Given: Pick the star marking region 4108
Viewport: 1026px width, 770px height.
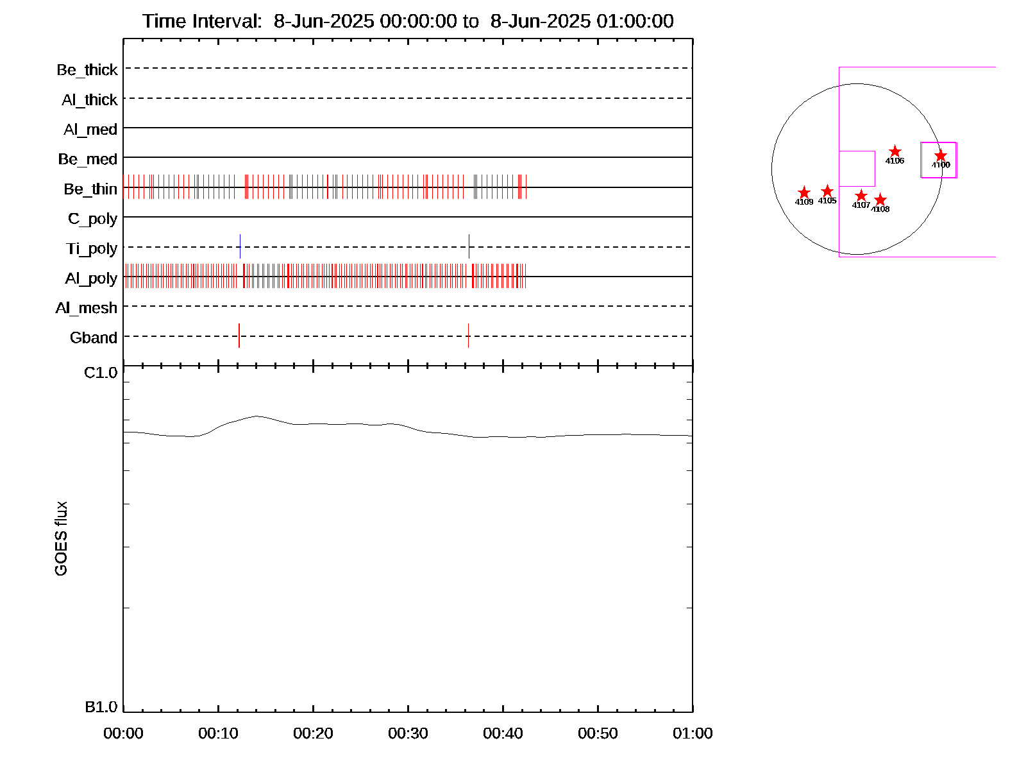Looking at the screenshot, I should point(880,200).
